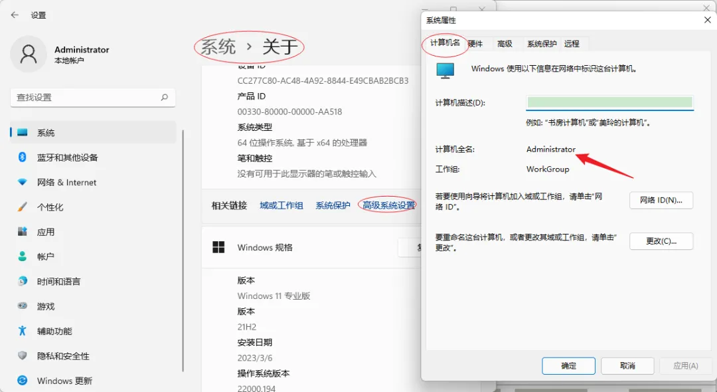Image resolution: width=717 pixels, height=392 pixels.
Task: Click the 64 位操作系统 system type text
Action: 302,143
